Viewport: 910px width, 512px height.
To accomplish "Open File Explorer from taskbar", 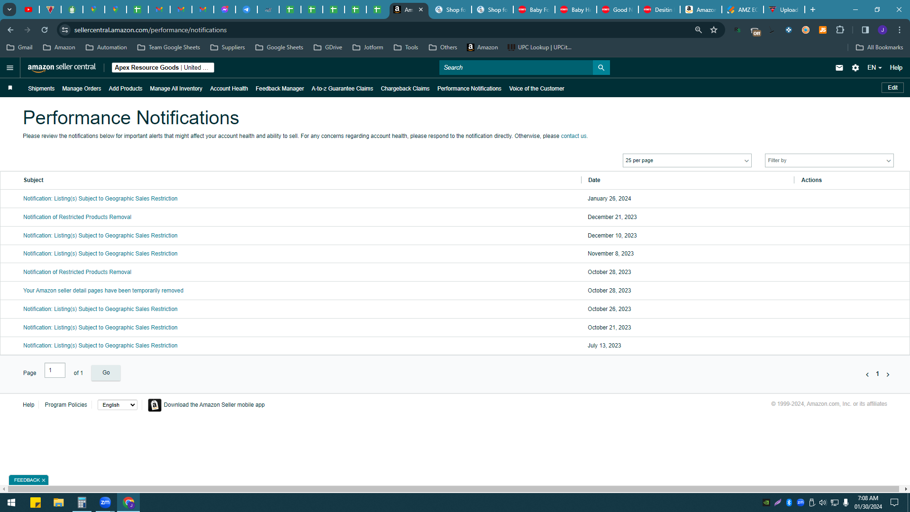I will click(59, 503).
